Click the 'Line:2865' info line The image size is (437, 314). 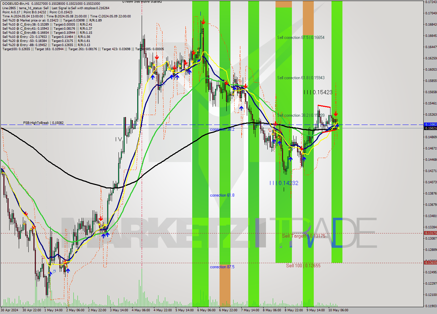tap(56, 8)
